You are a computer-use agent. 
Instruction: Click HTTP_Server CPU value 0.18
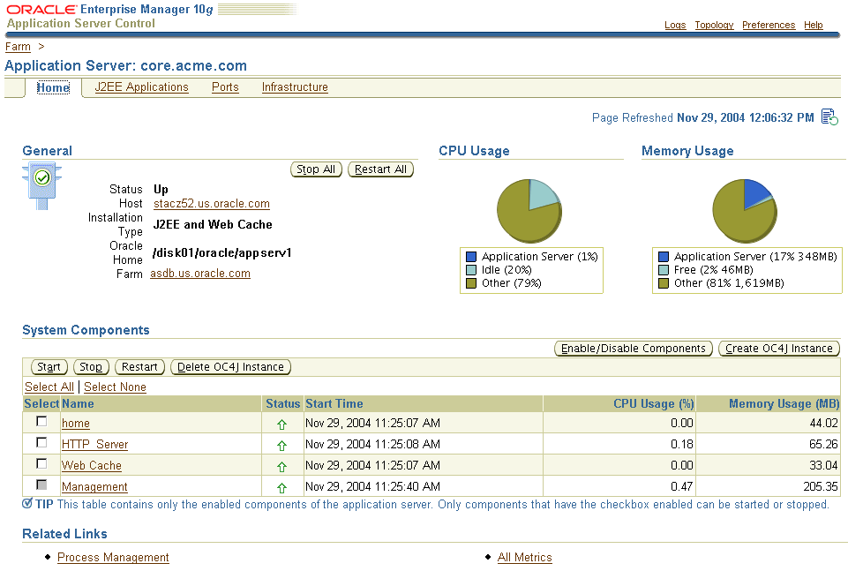click(682, 445)
